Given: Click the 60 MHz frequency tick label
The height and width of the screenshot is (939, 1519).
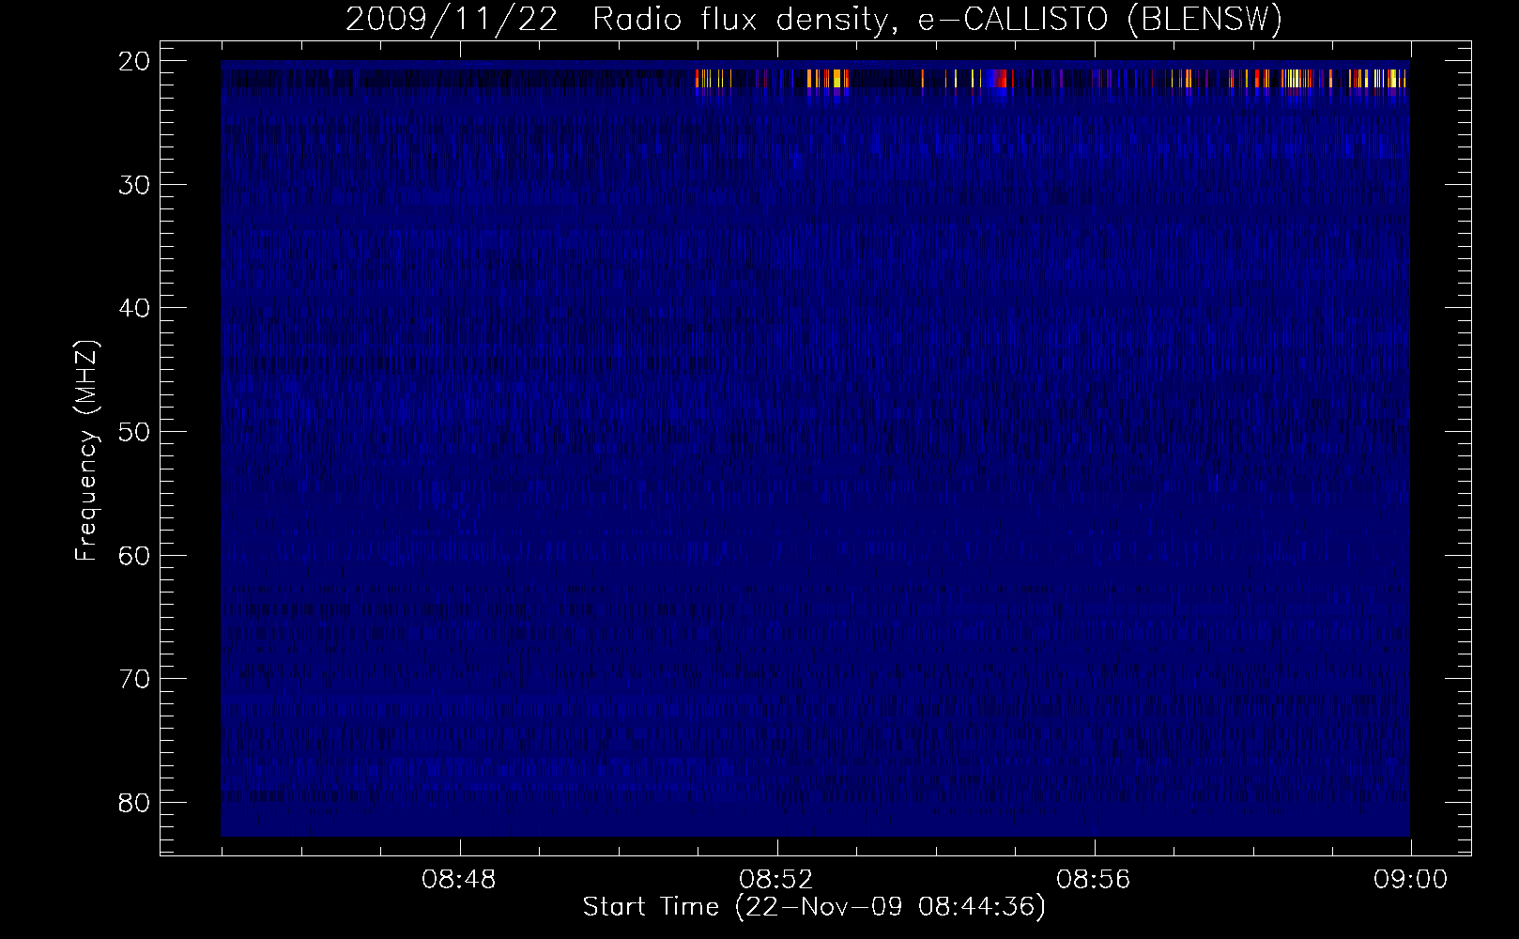Looking at the screenshot, I should tap(134, 556).
